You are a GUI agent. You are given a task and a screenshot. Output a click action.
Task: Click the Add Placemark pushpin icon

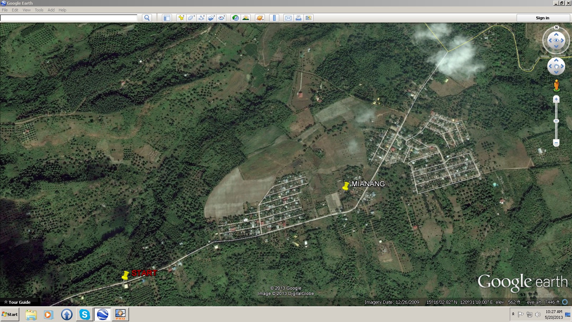[x=181, y=18]
